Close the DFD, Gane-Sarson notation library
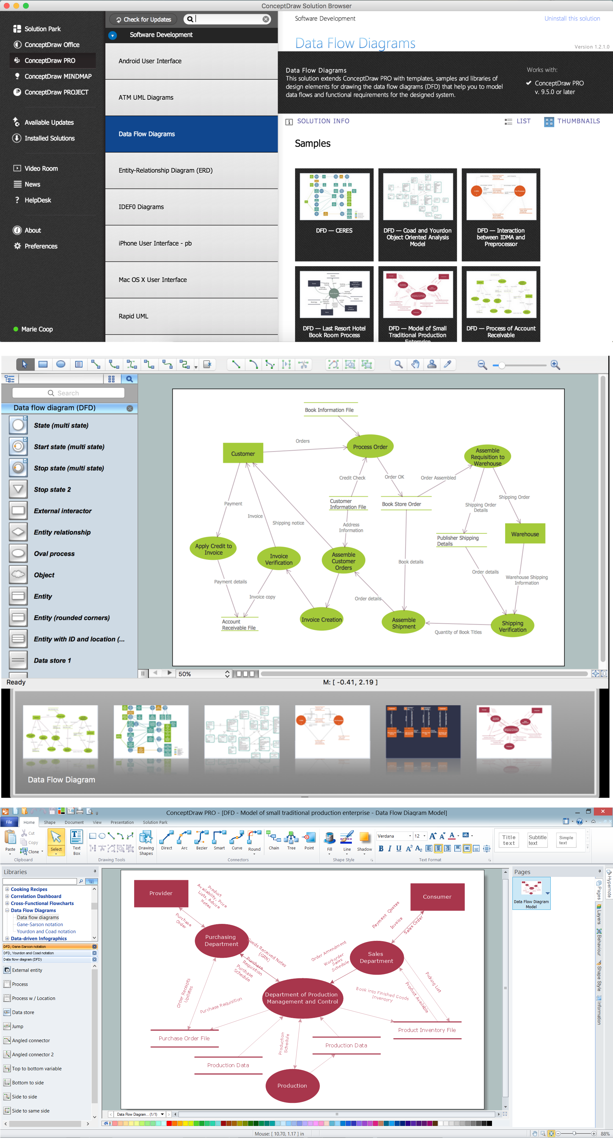The height and width of the screenshot is (1140, 613). tap(94, 947)
